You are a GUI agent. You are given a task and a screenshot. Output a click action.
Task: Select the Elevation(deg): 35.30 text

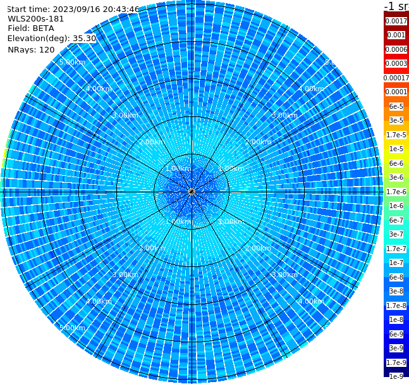(52, 39)
